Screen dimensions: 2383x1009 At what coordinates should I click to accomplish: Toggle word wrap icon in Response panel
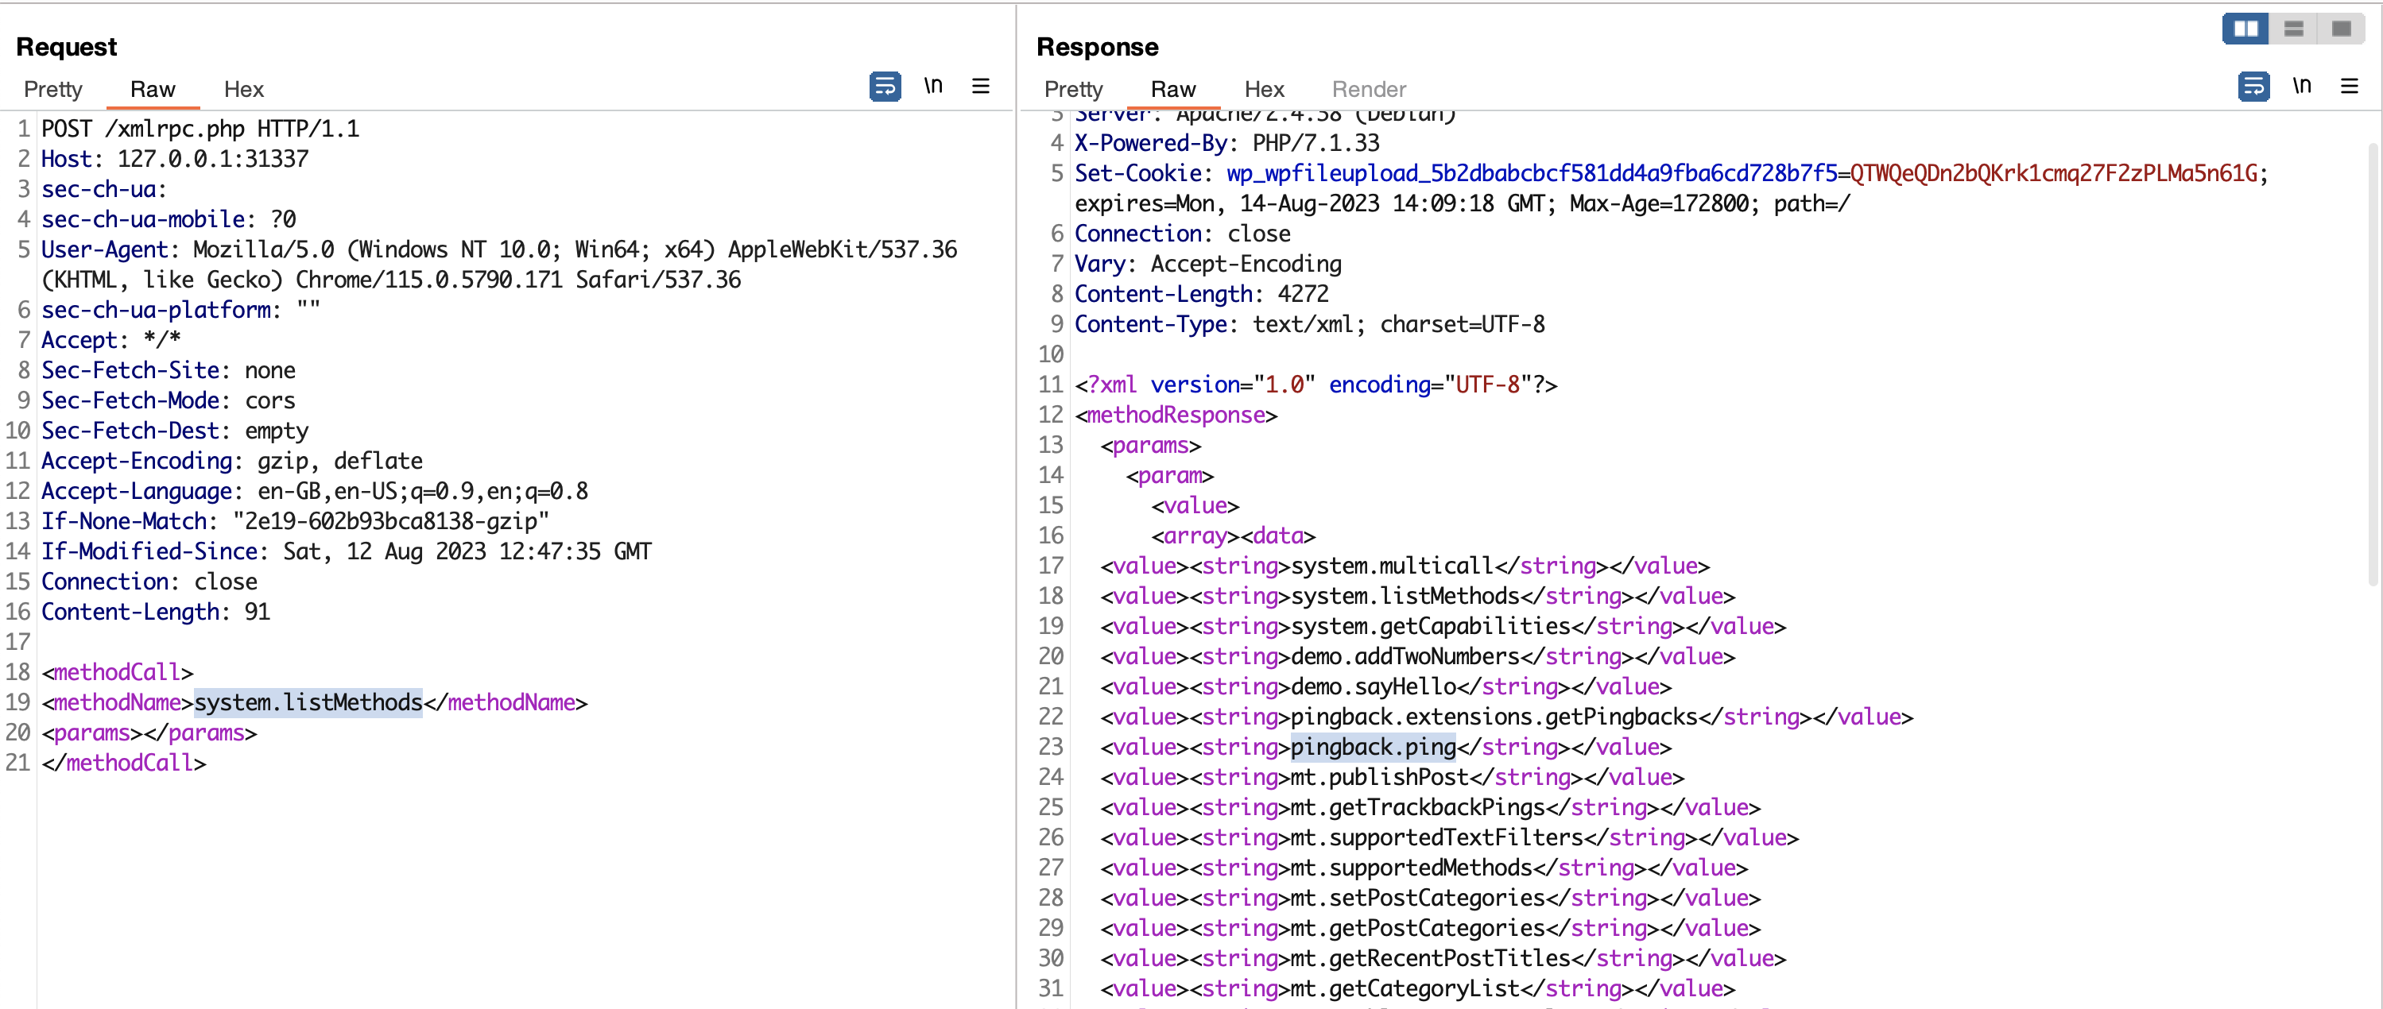coord(2253,86)
